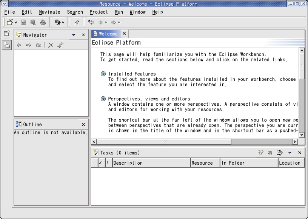Click the Tasks view title icon

click(95, 153)
